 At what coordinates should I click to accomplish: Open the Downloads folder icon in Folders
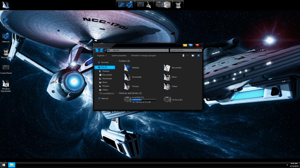tap(127, 77)
